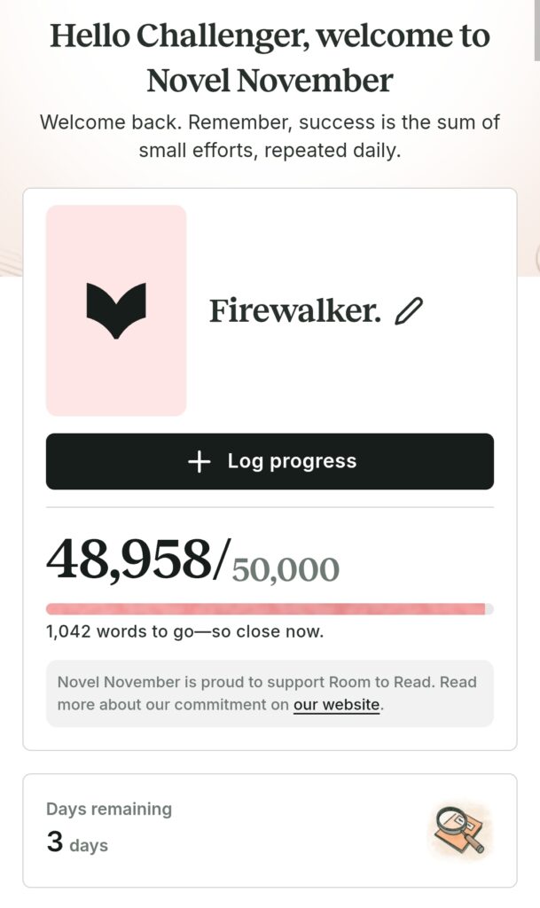Open the "our website" link
The image size is (540, 908).
pos(336,706)
